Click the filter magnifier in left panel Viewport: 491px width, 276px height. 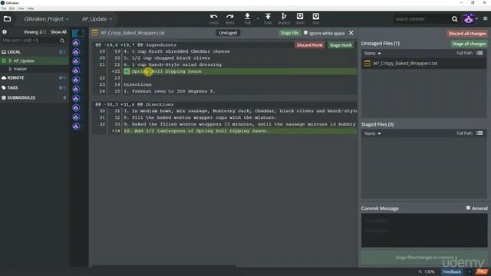[62, 41]
